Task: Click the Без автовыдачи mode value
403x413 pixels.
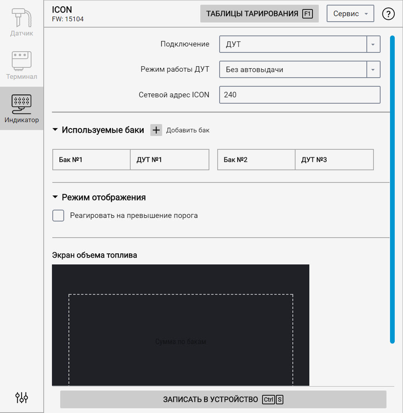Action: tap(254, 69)
